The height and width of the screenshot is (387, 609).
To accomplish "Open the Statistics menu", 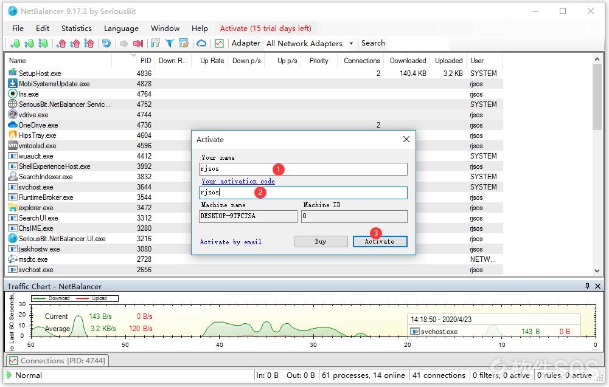I will point(77,29).
